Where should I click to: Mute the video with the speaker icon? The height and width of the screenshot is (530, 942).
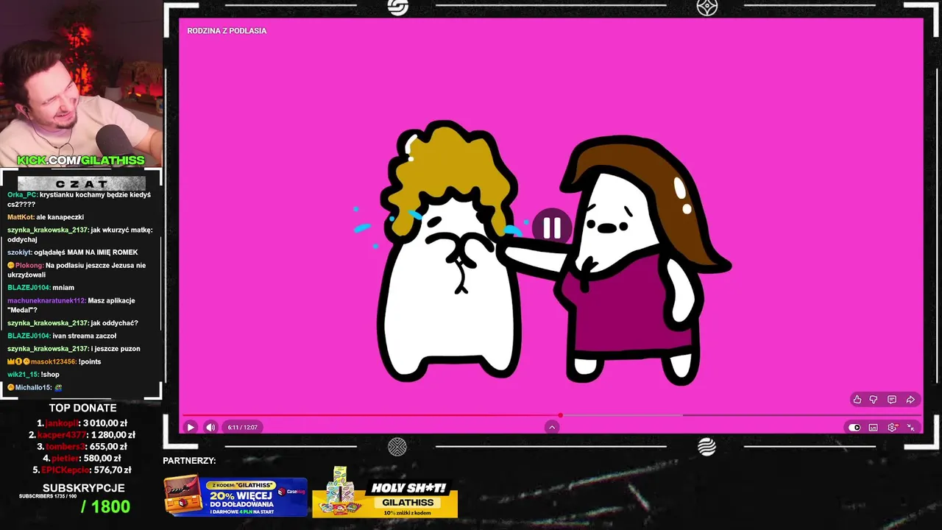(210, 427)
